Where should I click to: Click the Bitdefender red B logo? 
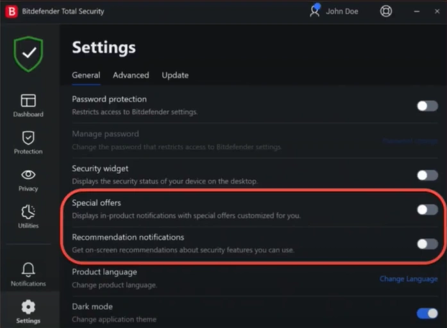pos(12,12)
